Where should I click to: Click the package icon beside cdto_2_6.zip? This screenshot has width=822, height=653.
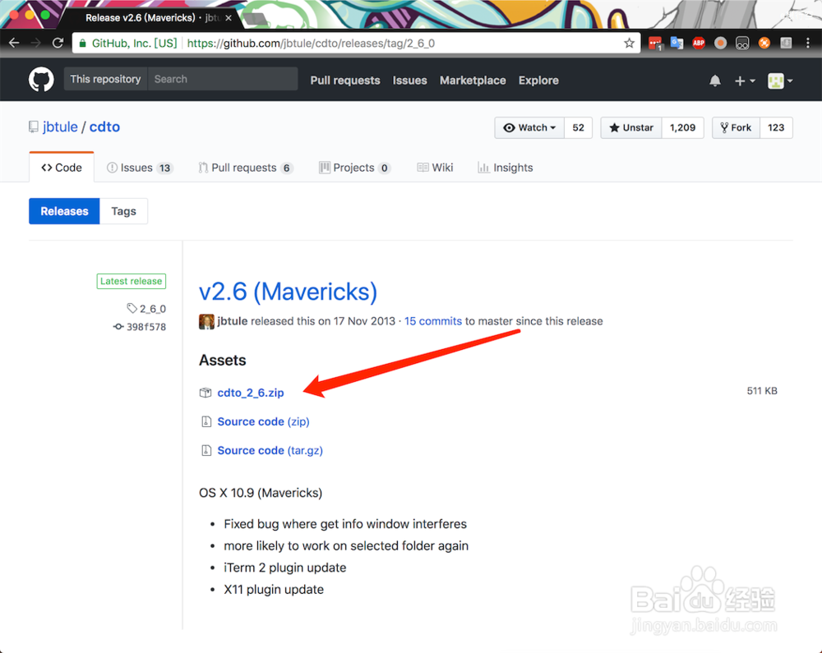point(205,393)
